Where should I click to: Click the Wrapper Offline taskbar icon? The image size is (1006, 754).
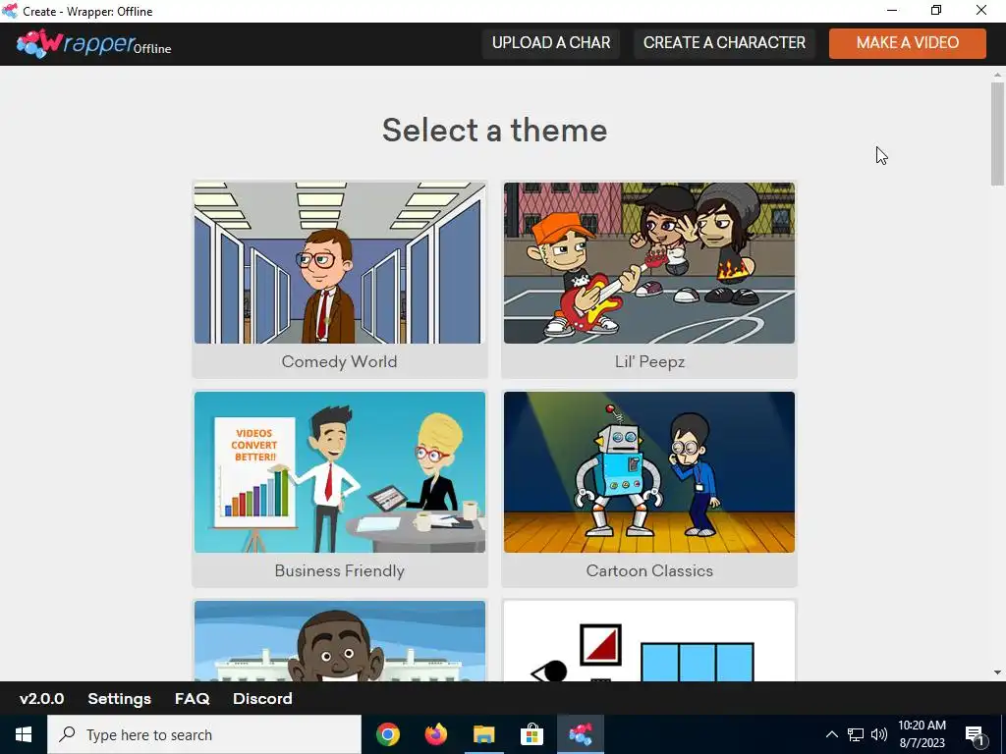pos(580,734)
